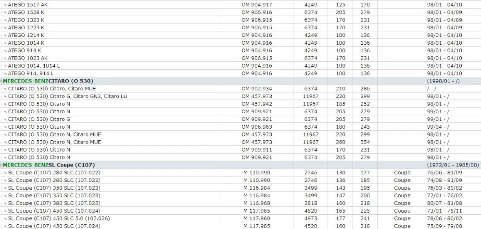Click engine code M 116.960
The width and height of the screenshot is (481, 229).
pos(257,203)
